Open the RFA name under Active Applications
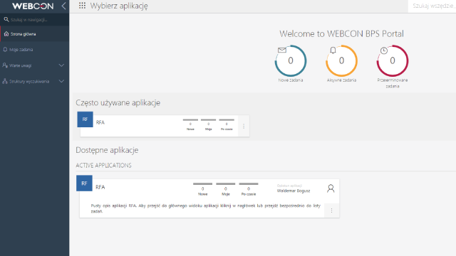This screenshot has height=256, width=456. click(x=100, y=187)
